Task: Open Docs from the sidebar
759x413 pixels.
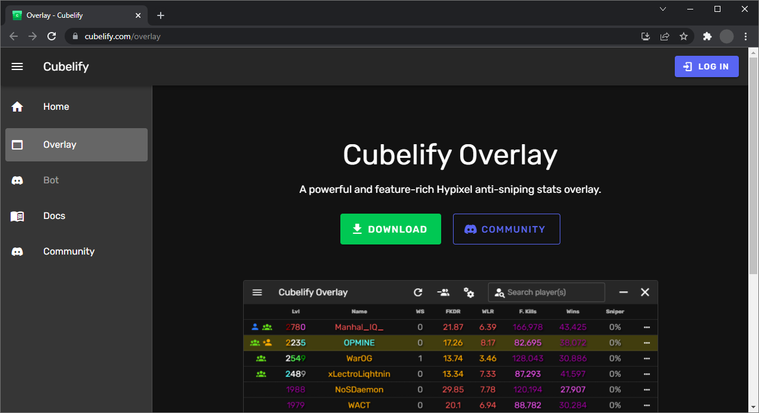Action: click(x=54, y=216)
